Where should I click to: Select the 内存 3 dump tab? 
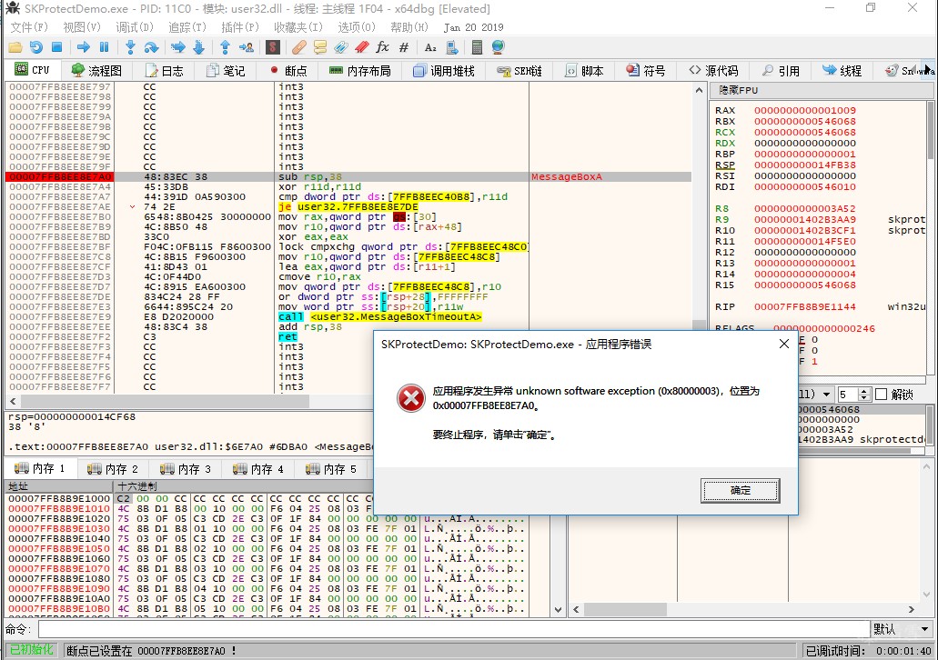186,469
